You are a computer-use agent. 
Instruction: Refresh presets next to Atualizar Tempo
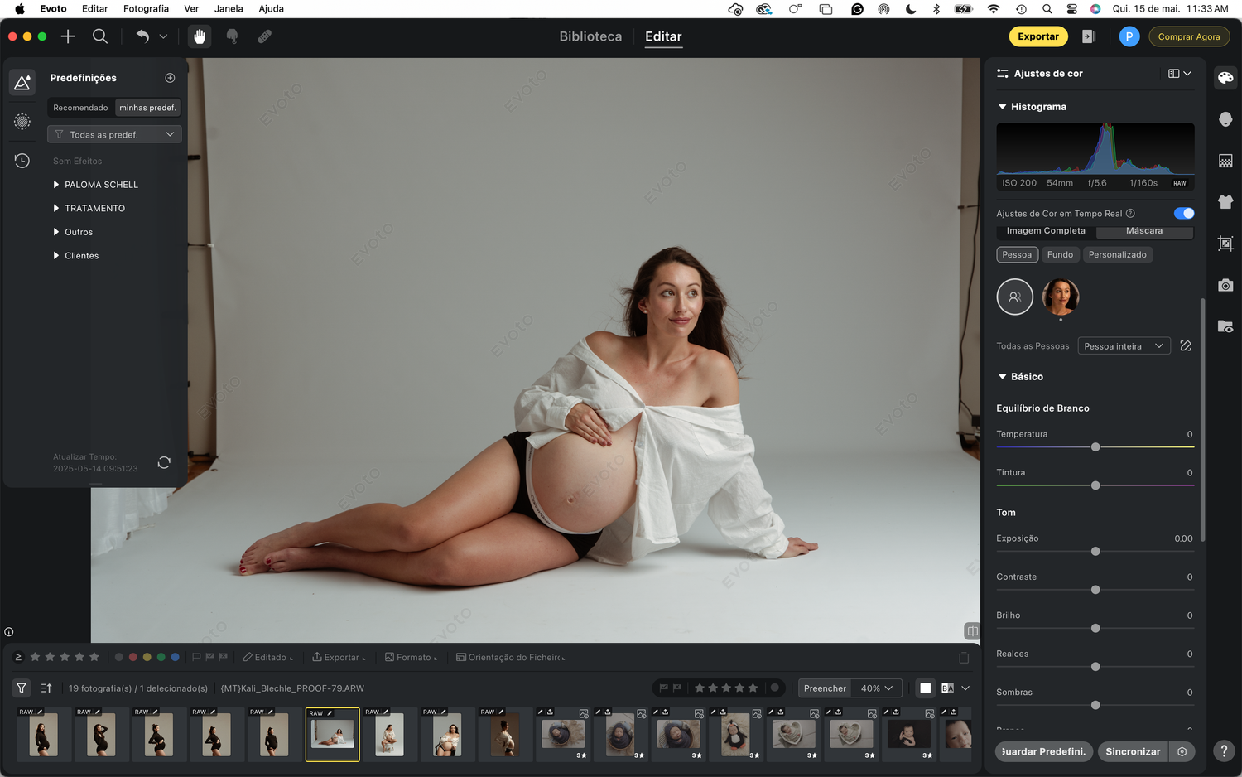tap(164, 462)
